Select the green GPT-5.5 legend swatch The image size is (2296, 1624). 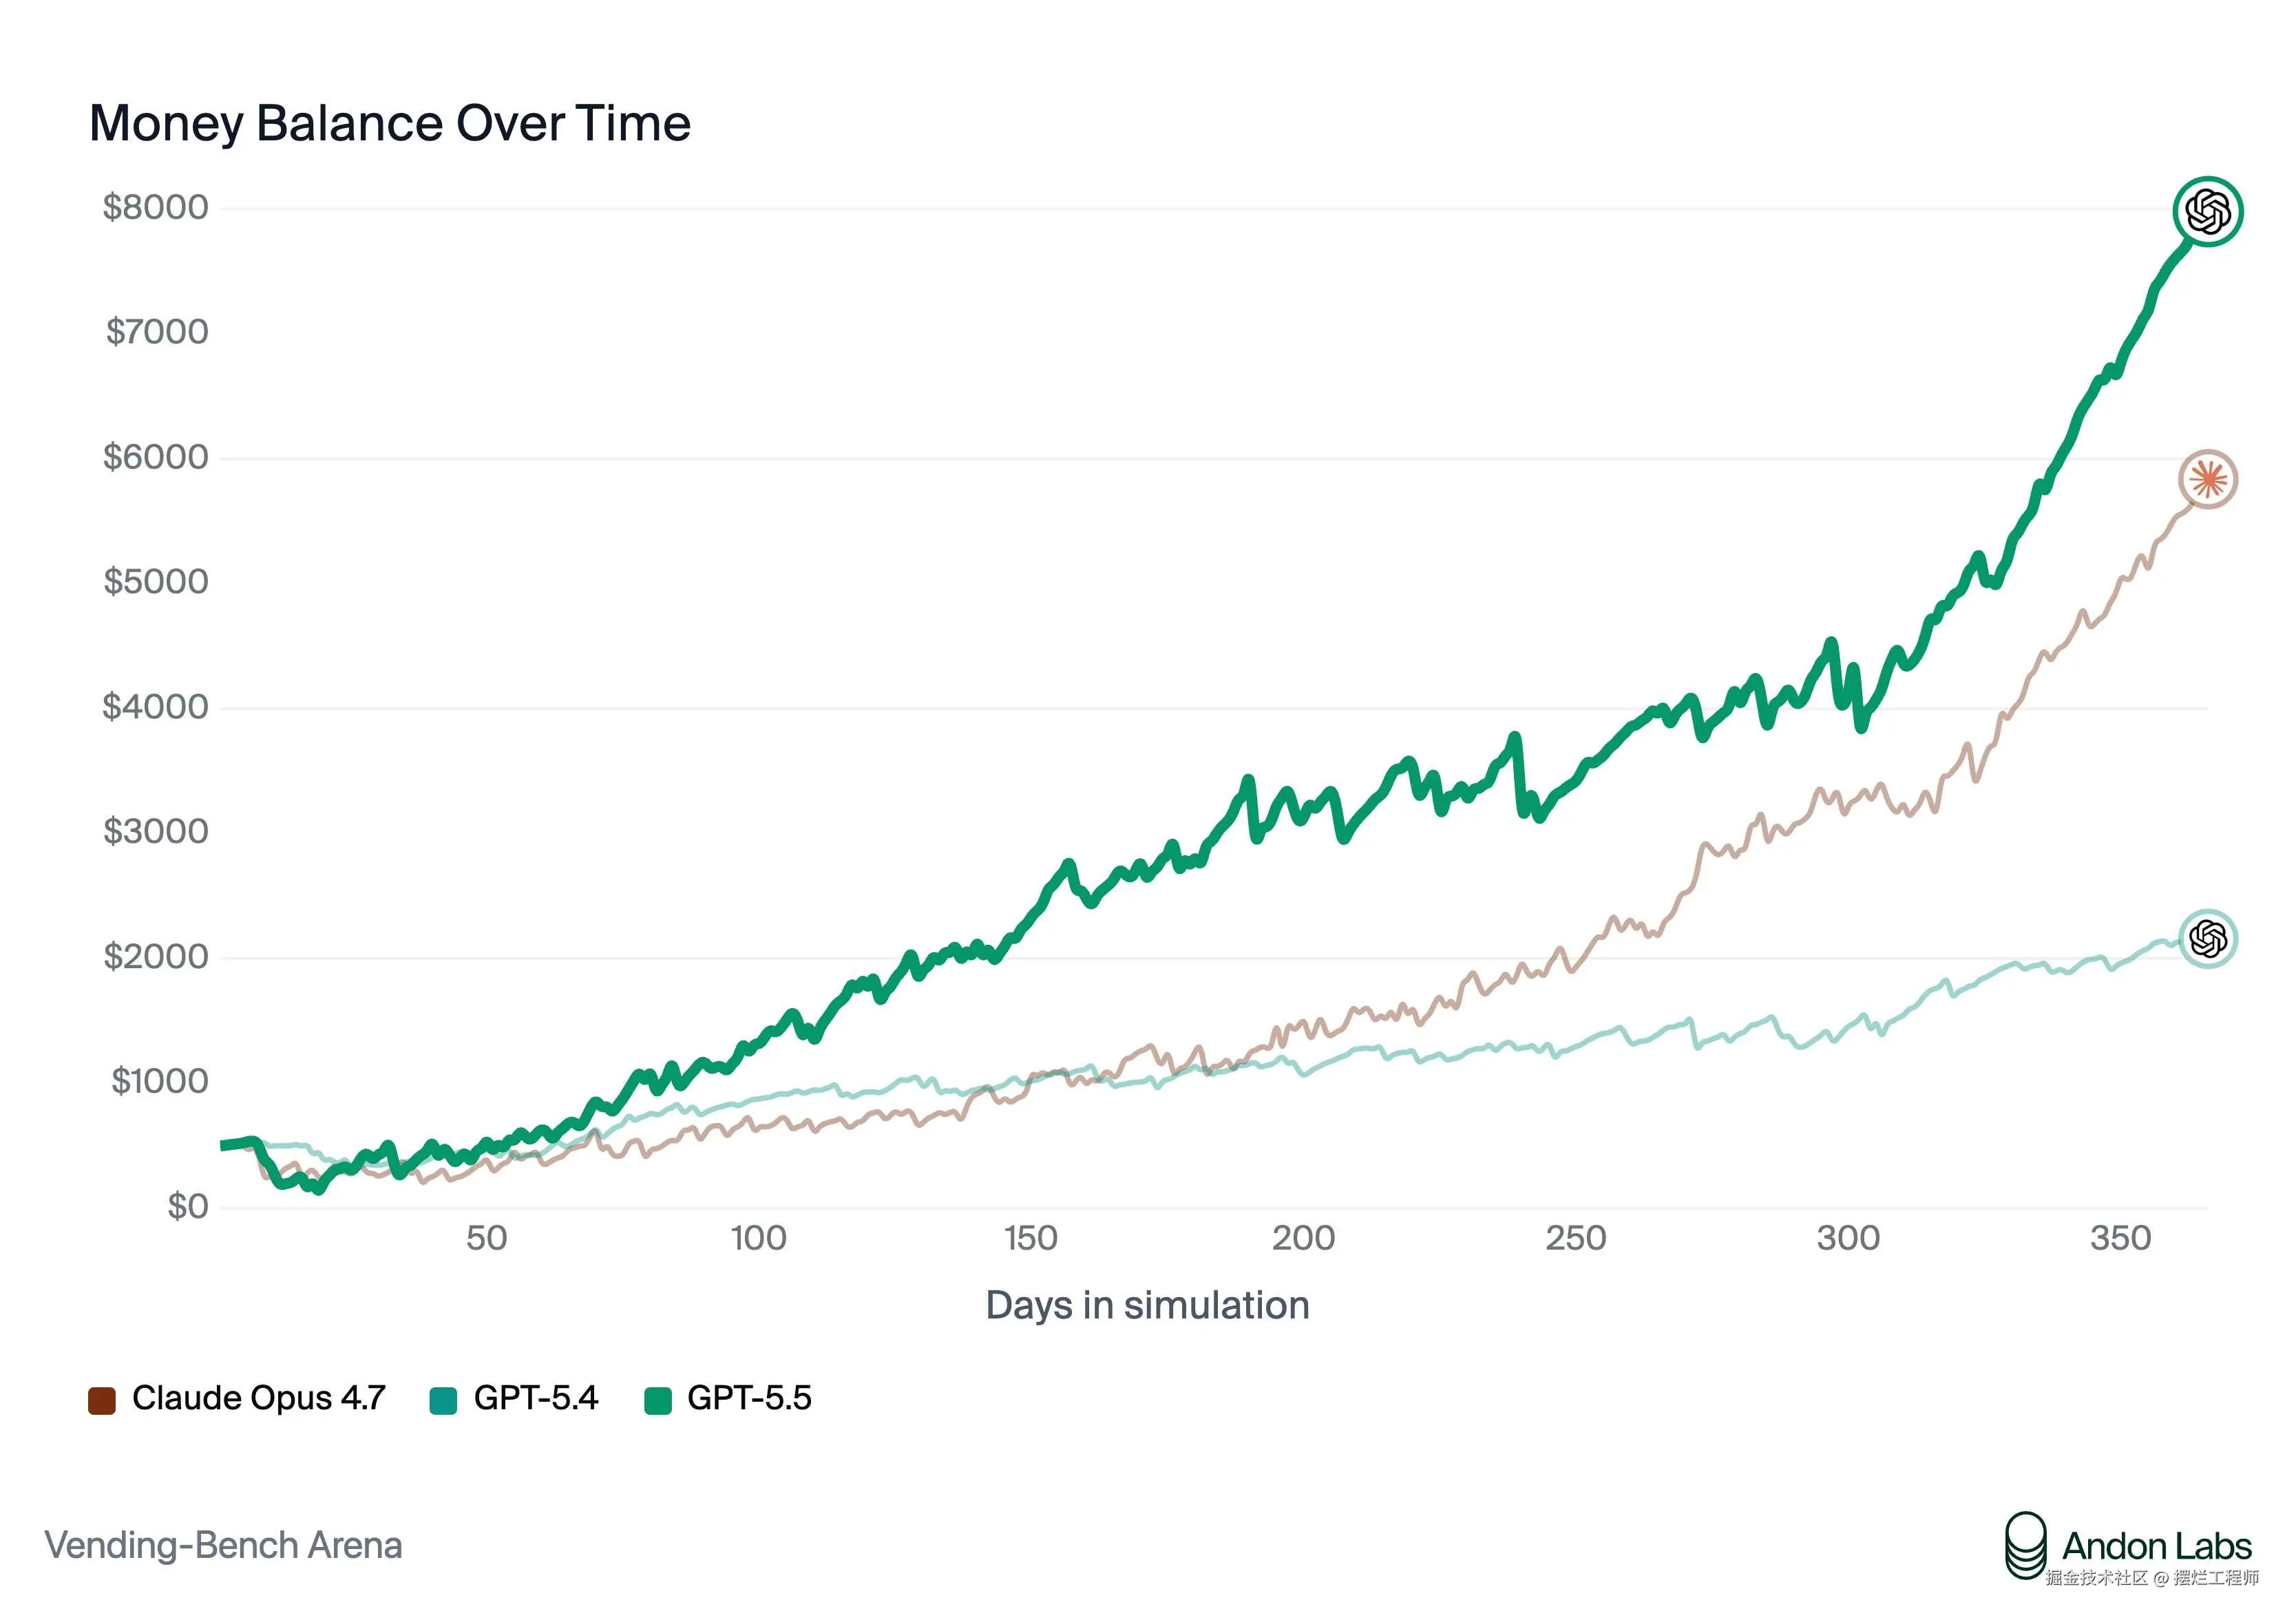point(657,1400)
